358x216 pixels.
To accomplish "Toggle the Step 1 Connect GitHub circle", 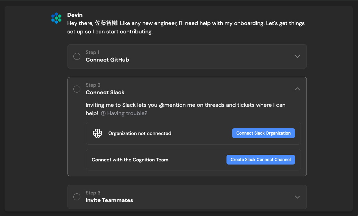I will click(x=77, y=56).
